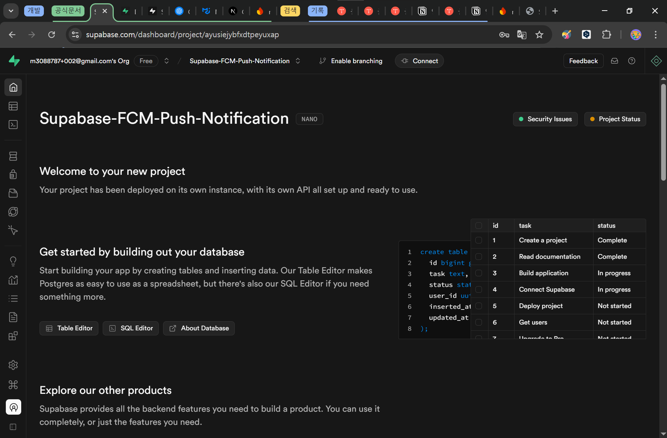View Project Status indicator button
The width and height of the screenshot is (667, 438).
click(615, 119)
